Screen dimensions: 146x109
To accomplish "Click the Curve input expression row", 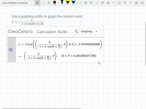I will tap(60, 45).
